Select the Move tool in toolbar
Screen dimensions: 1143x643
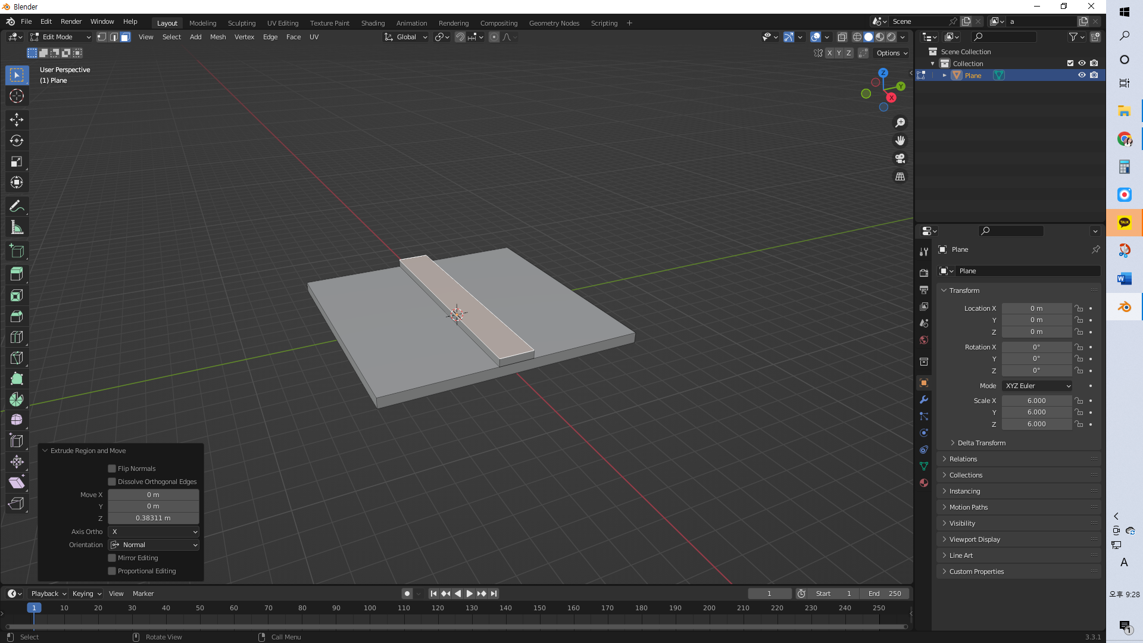pos(17,120)
